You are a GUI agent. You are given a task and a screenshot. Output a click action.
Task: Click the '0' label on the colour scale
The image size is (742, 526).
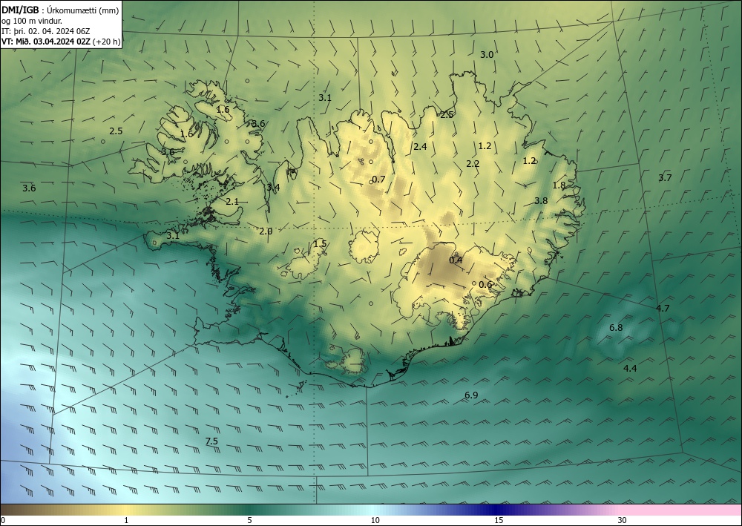point(3,520)
